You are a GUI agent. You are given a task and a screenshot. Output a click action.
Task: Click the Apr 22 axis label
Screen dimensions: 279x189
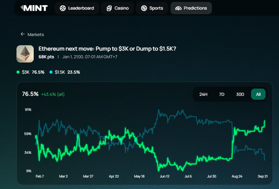[114, 176]
